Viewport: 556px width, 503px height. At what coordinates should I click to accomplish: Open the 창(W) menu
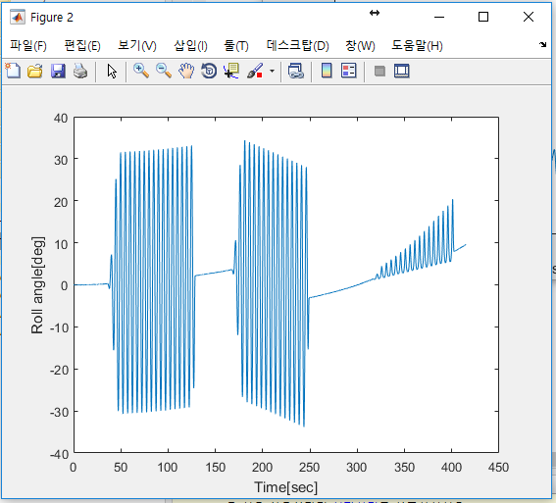click(x=360, y=46)
